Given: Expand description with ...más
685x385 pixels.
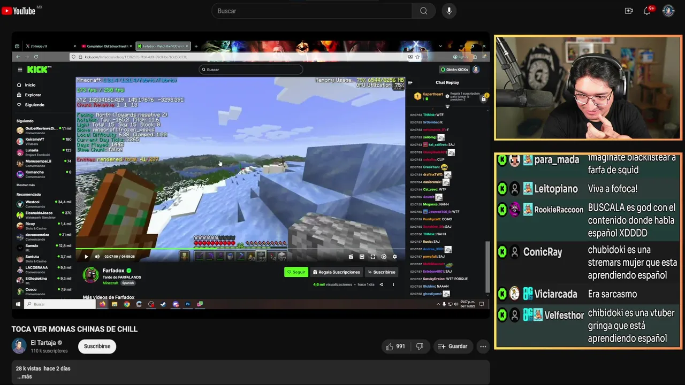Looking at the screenshot, I should click(24, 376).
